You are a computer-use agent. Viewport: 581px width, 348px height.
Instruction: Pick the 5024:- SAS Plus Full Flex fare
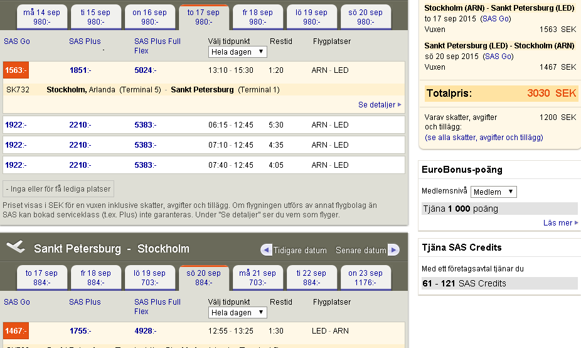(145, 70)
